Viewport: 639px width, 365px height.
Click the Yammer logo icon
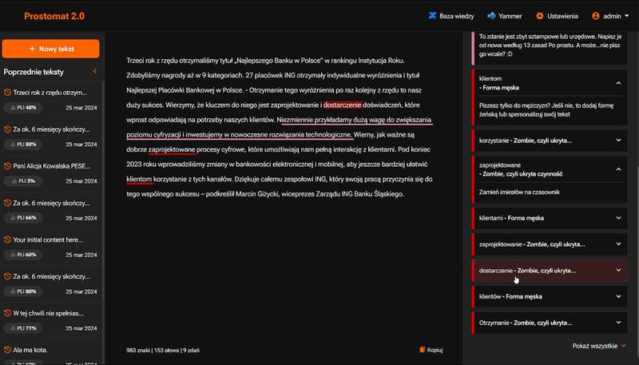point(491,15)
